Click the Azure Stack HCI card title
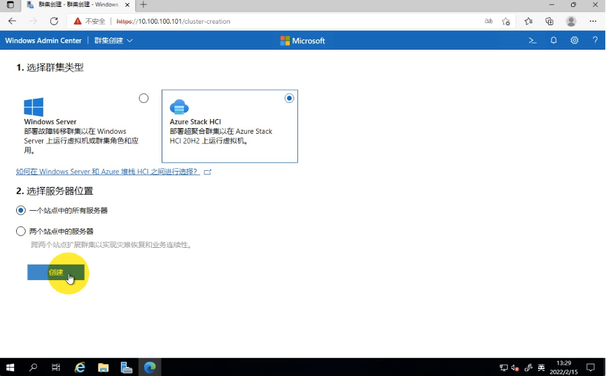 coord(195,121)
